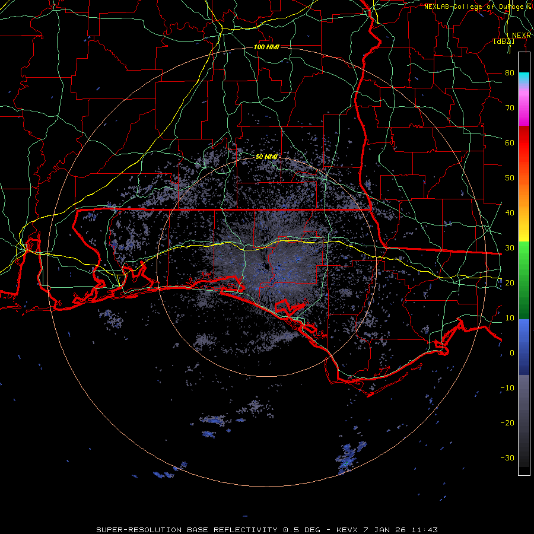Click the 20 value on dBZ scale
This screenshot has width=534, height=534.
pyautogui.click(x=510, y=282)
